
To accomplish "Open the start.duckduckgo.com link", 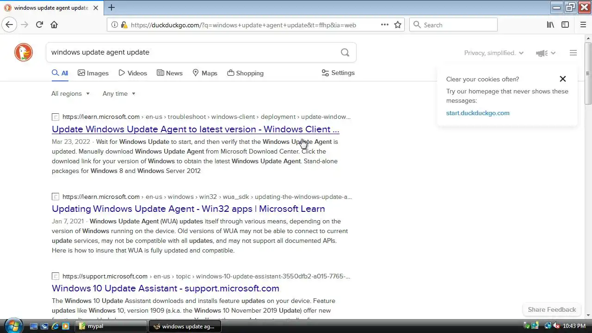I will 478,113.
